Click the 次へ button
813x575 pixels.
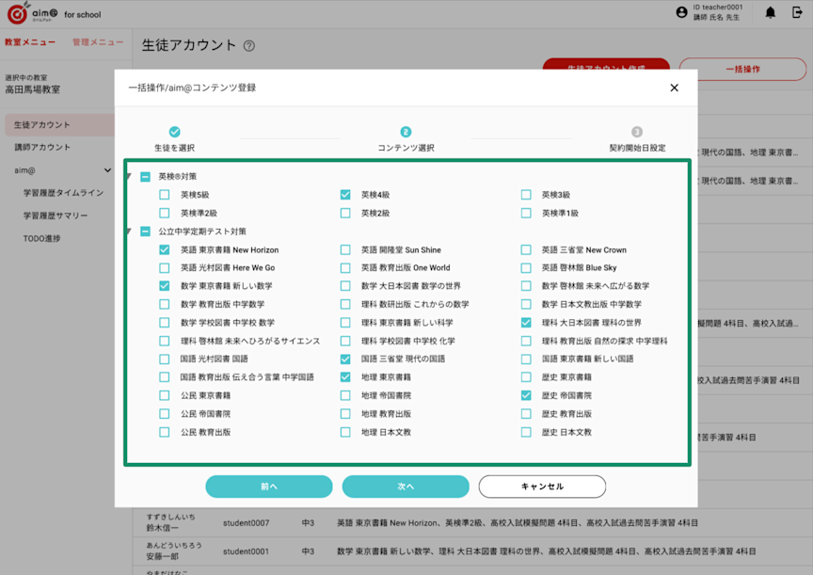(406, 487)
